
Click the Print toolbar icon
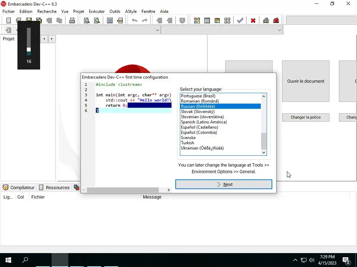tap(72, 21)
